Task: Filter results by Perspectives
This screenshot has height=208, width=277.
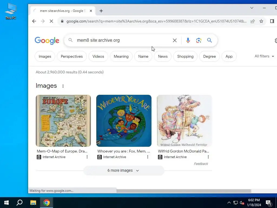Action: tap(72, 56)
